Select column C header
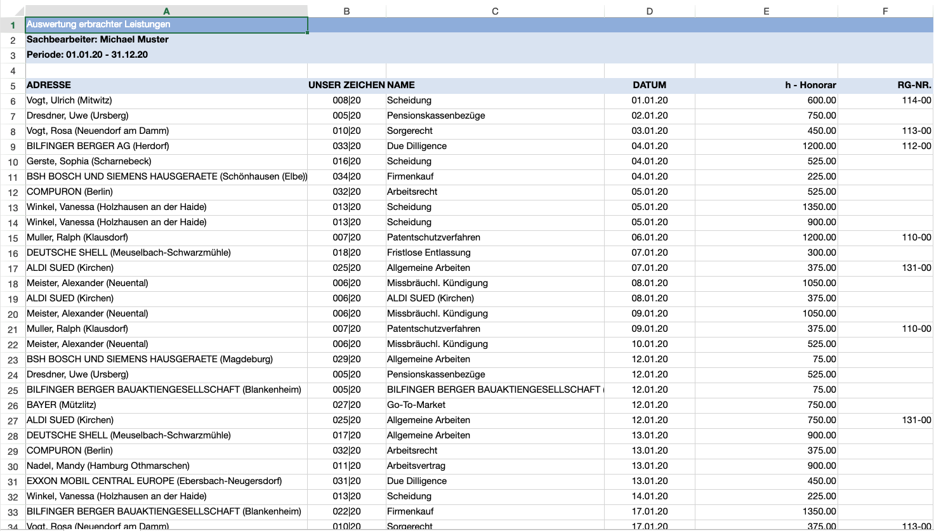This screenshot has height=531, width=934. tap(495, 11)
